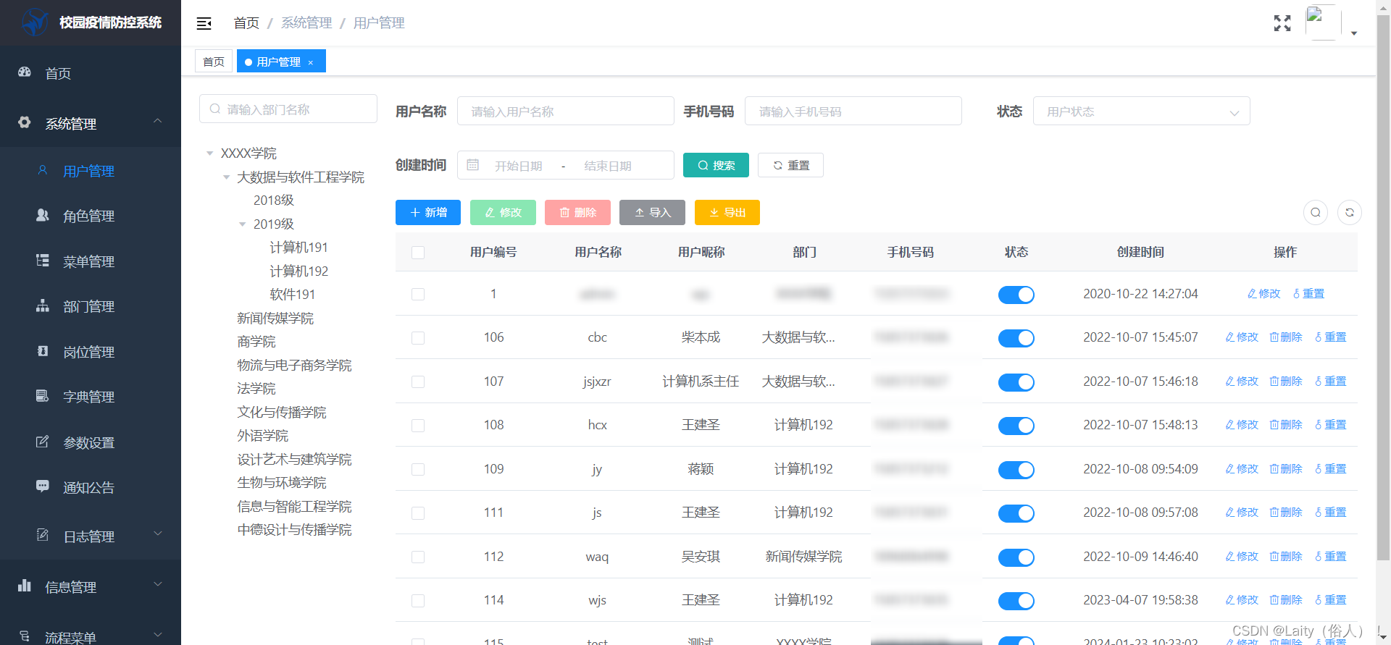Click the 角色管理 icon in sidebar
The width and height of the screenshot is (1391, 645).
tap(43, 215)
